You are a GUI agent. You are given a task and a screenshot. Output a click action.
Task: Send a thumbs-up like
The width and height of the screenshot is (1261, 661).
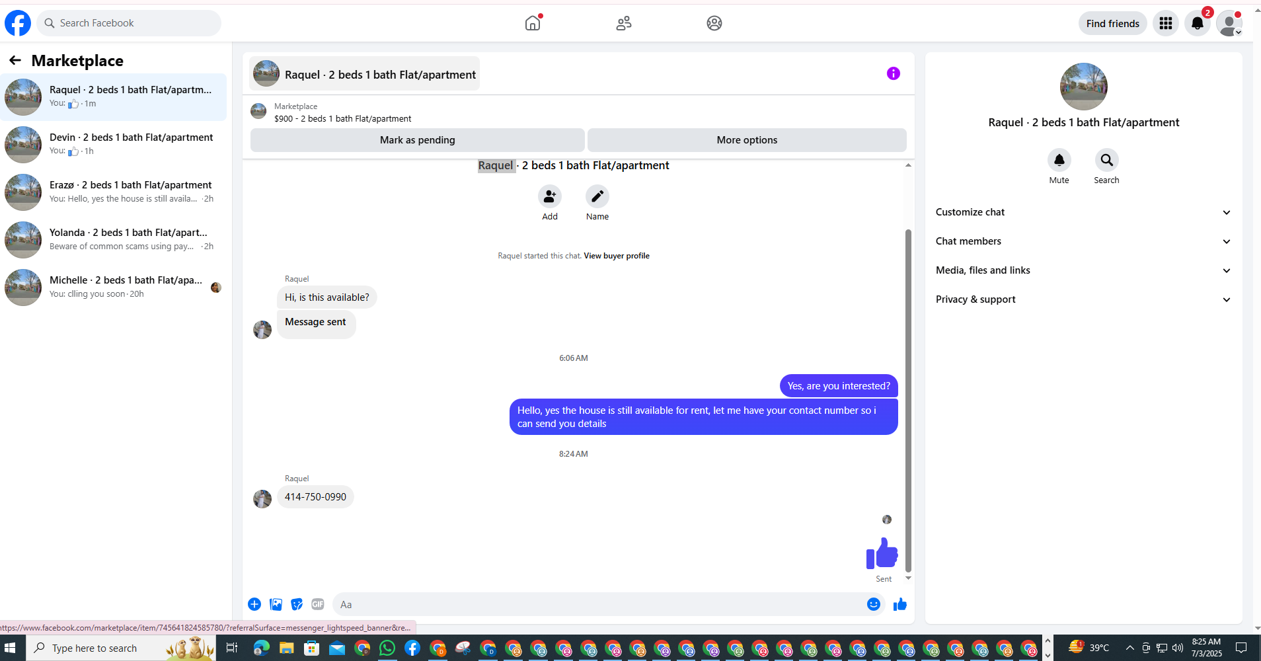(900, 604)
